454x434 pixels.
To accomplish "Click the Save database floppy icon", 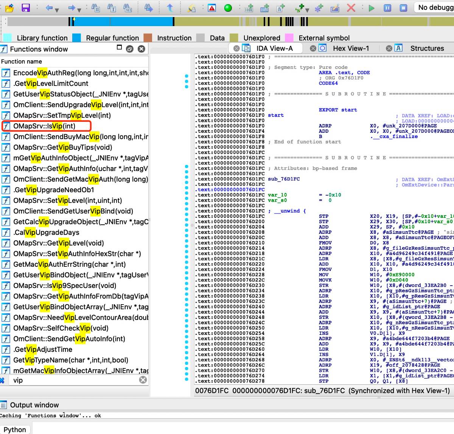I will (x=25, y=8).
